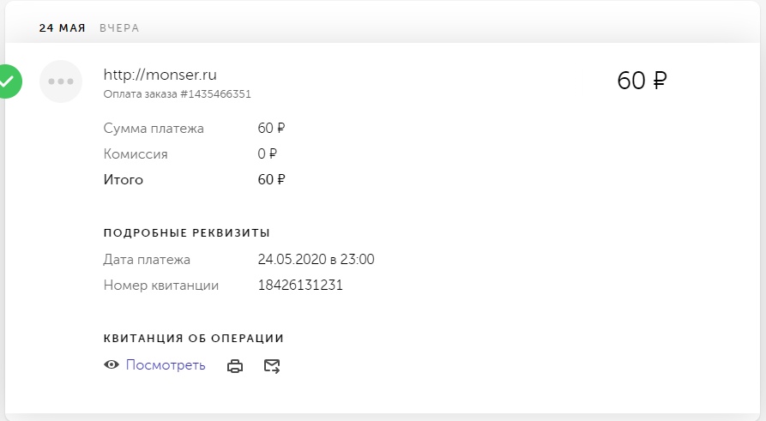
Task: Click the КВИТАНЦИЯ ОБ ОПЕРАЦИИ section heading
Action: coord(193,339)
